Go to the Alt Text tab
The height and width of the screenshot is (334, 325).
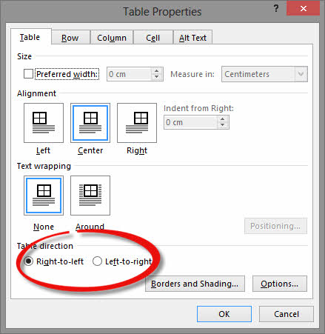click(192, 38)
